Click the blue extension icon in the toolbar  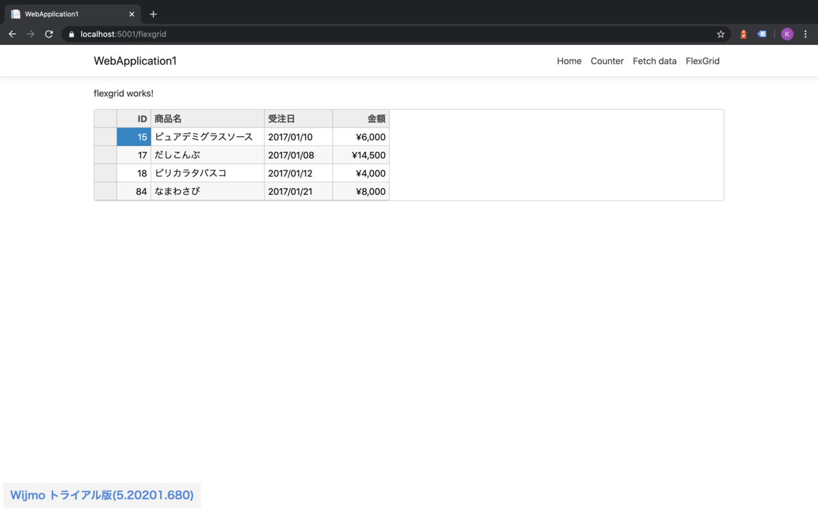tap(762, 34)
